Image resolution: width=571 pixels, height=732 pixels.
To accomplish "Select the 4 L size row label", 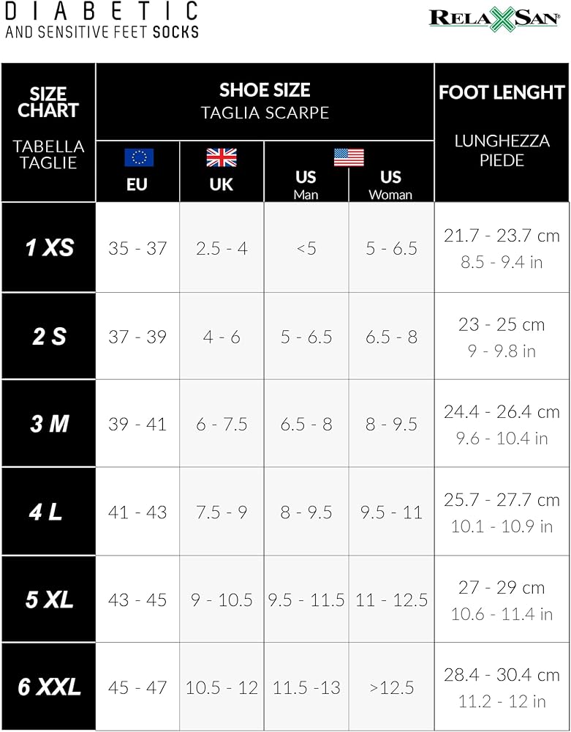I will coord(46,512).
